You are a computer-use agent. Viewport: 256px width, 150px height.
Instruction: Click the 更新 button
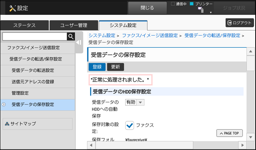click(x=116, y=67)
